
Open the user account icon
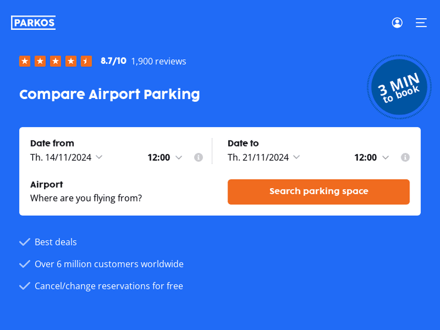[397, 23]
